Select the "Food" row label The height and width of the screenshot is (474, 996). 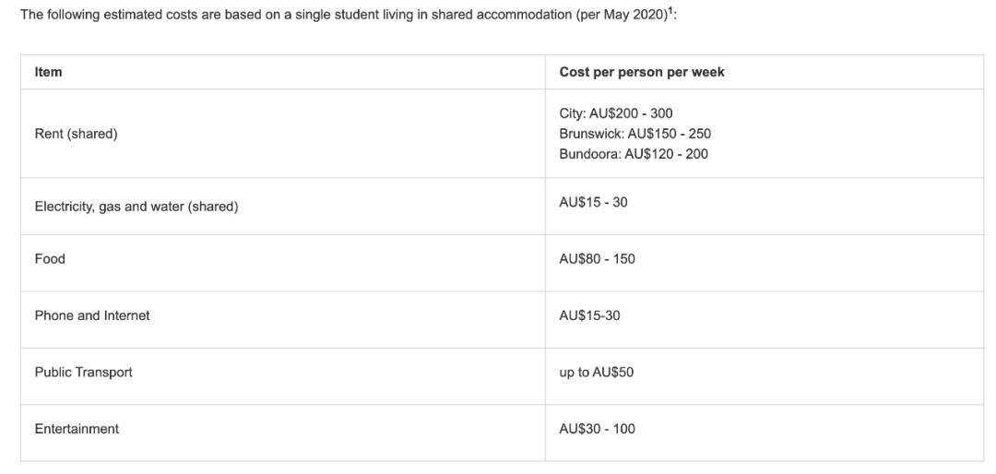pyautogui.click(x=50, y=259)
